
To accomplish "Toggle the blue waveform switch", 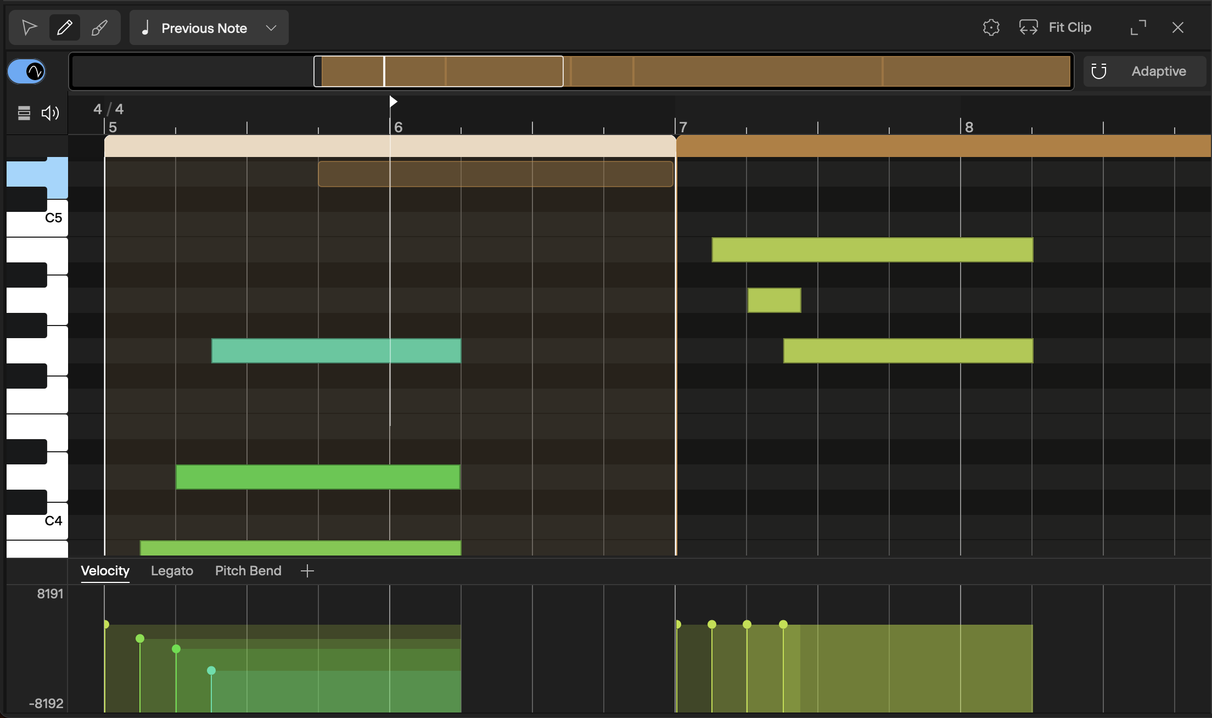I will click(26, 71).
